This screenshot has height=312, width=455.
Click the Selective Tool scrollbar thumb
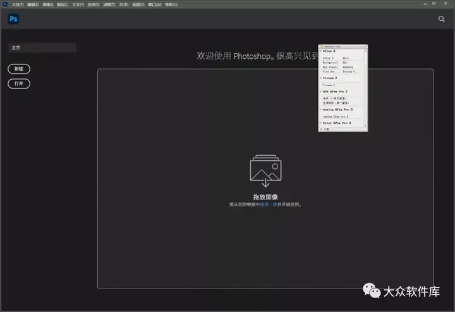[365, 58]
